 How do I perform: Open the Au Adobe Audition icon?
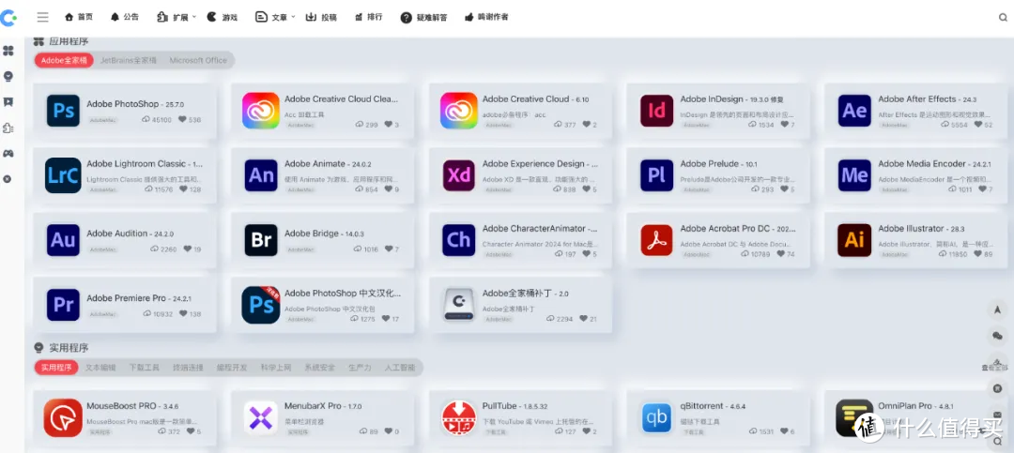pyautogui.click(x=64, y=240)
